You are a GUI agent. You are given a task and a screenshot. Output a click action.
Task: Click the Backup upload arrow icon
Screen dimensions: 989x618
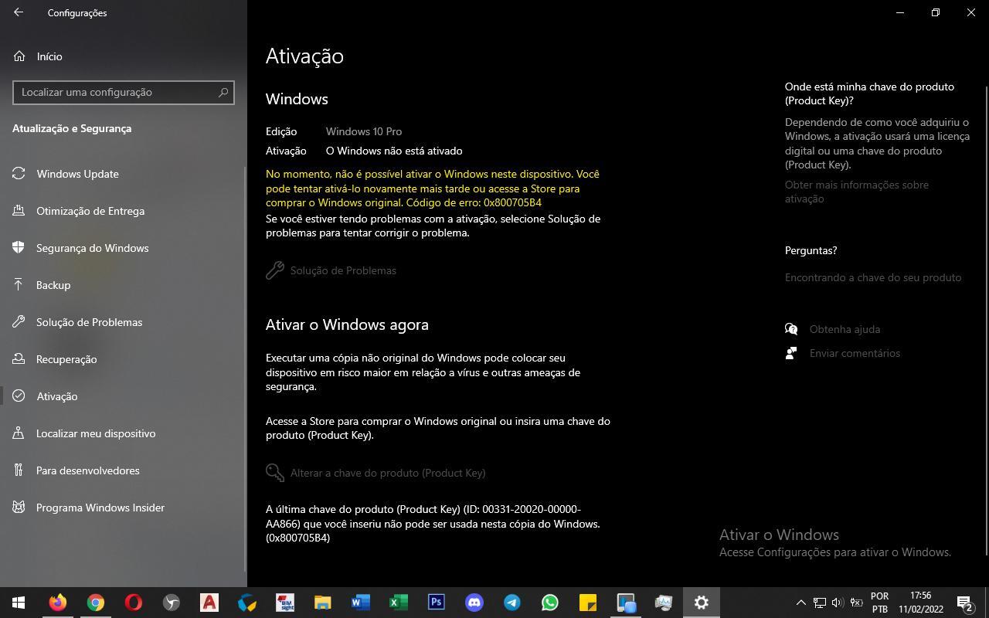click(19, 285)
